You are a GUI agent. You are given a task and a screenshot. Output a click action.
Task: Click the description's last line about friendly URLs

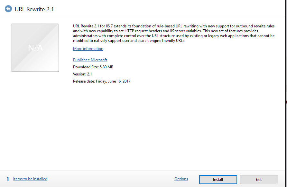point(129,41)
